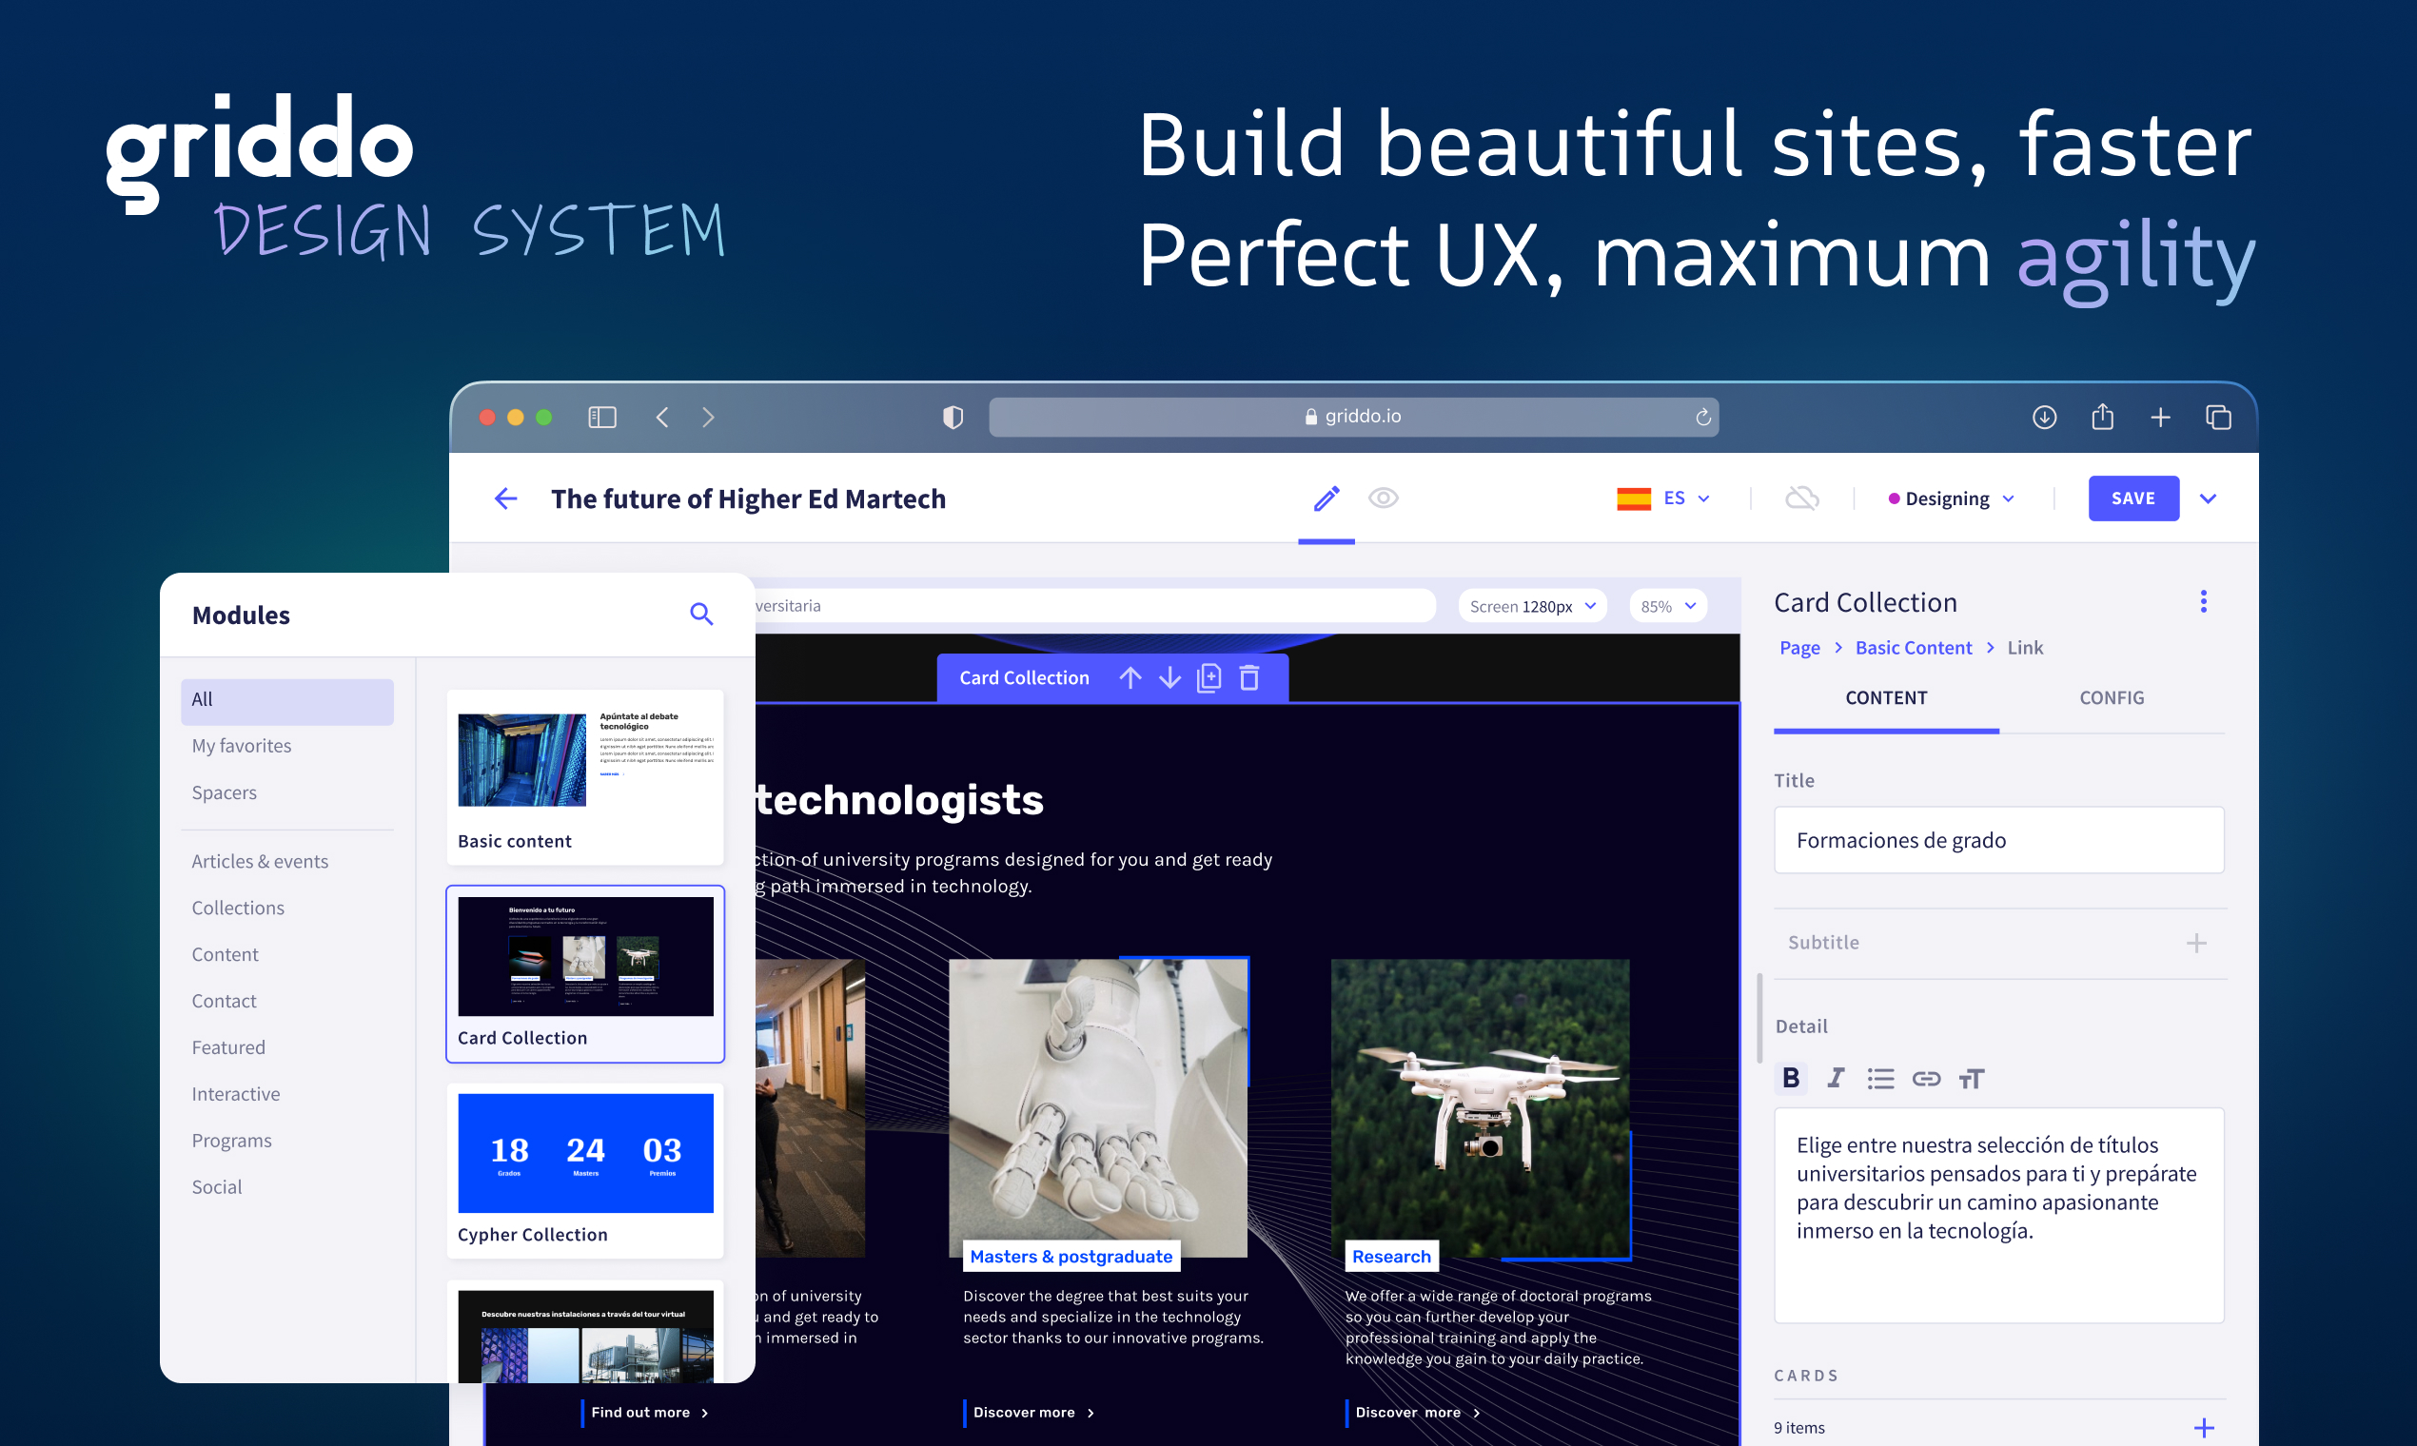Screen dimensions: 2417x1446
Task: Go back with the blue arrow icon
Action: (x=505, y=498)
